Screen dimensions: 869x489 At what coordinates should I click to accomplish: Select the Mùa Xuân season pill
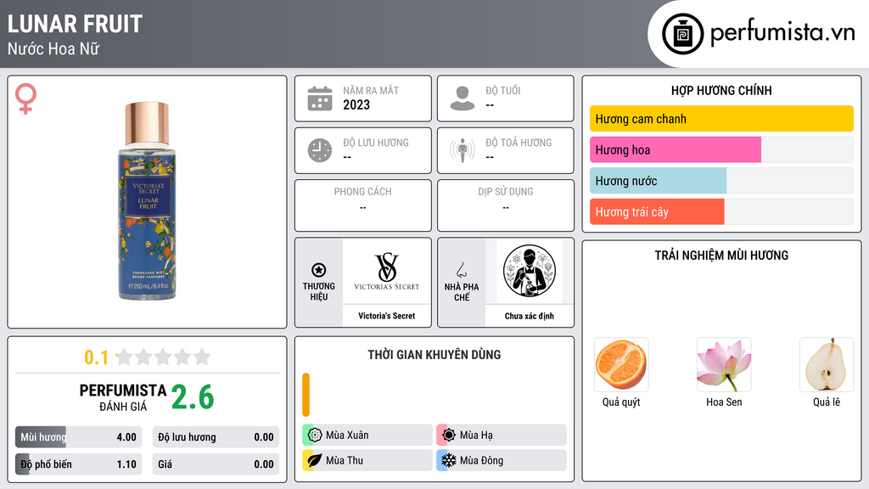tap(367, 436)
